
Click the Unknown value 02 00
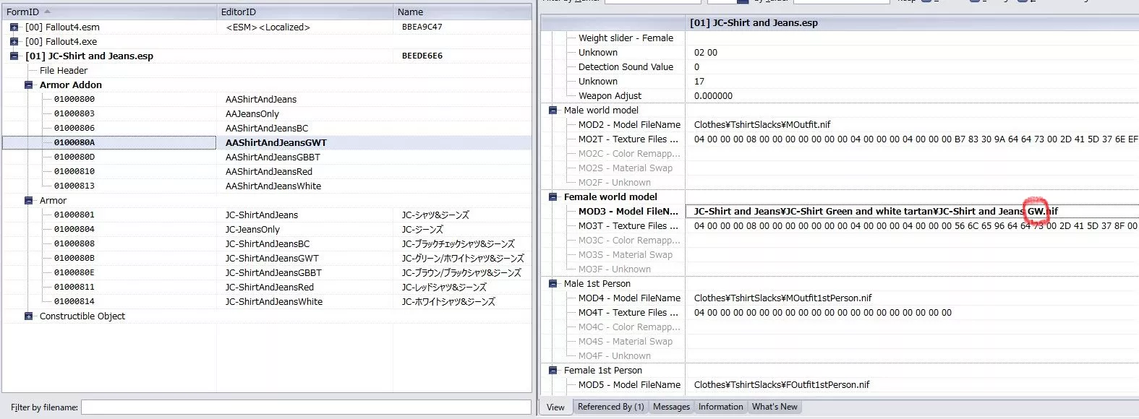pos(706,52)
